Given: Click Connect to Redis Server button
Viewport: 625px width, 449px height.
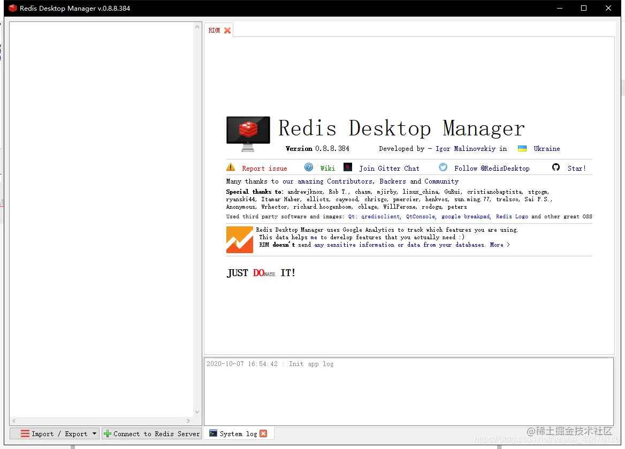Looking at the screenshot, I should pyautogui.click(x=151, y=434).
